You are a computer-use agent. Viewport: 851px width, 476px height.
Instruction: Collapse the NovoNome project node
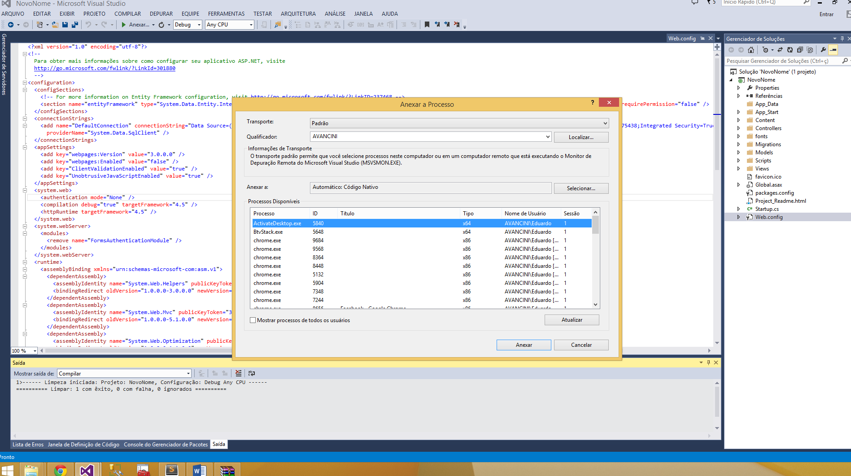(731, 80)
